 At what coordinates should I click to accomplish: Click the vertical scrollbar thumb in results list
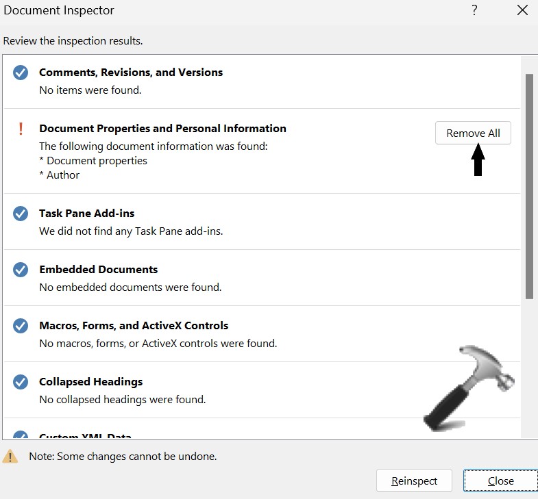point(529,185)
